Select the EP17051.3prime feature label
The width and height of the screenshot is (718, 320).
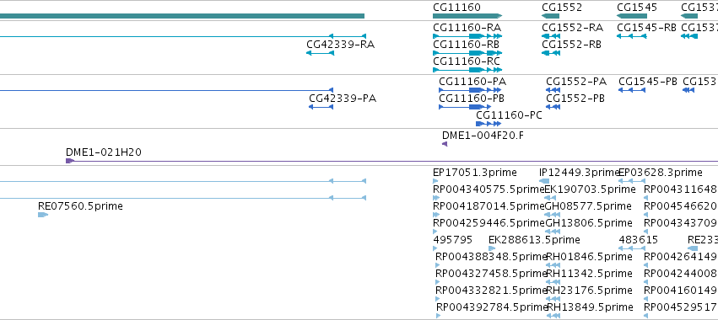[474, 173]
